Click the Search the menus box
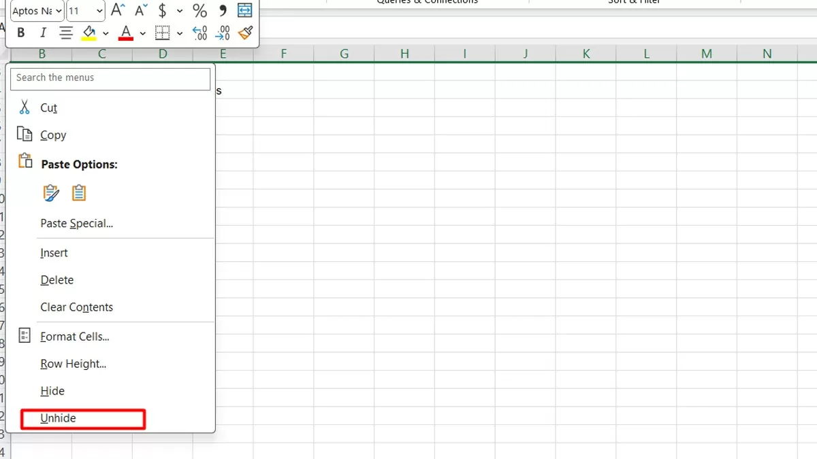The height and width of the screenshot is (459, 817). (109, 79)
